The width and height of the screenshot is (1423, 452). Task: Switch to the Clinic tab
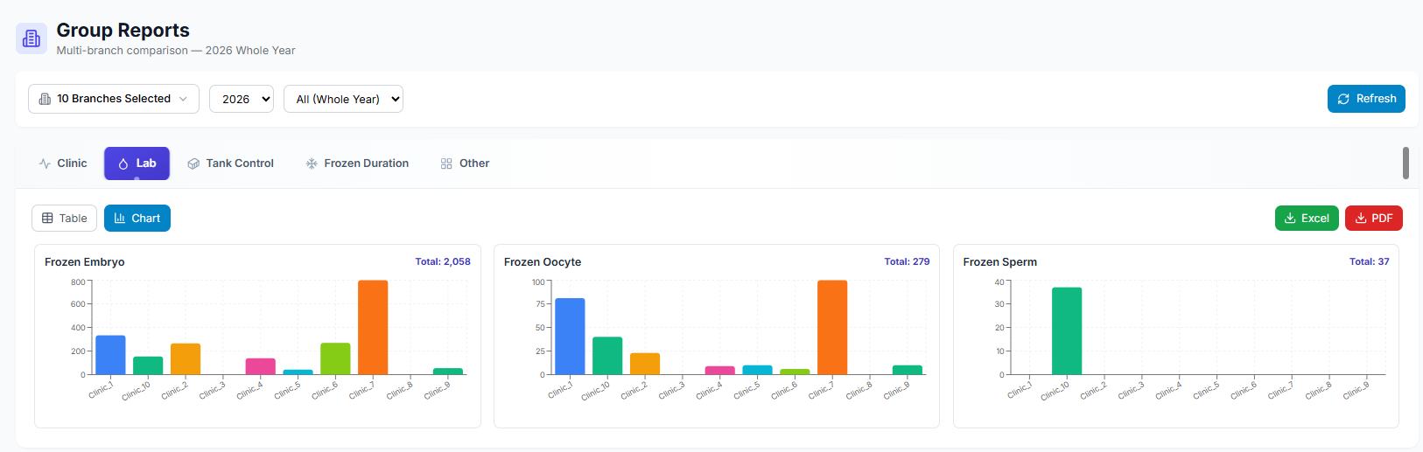tap(63, 163)
